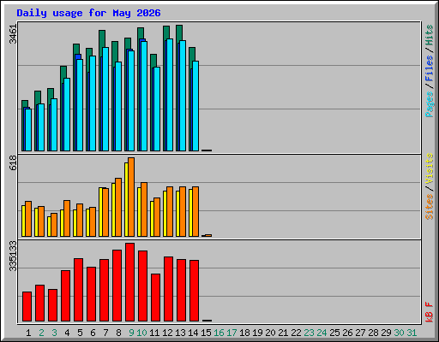Click day 8 on the x-axis
The height and width of the screenshot is (342, 439).
(x=118, y=333)
